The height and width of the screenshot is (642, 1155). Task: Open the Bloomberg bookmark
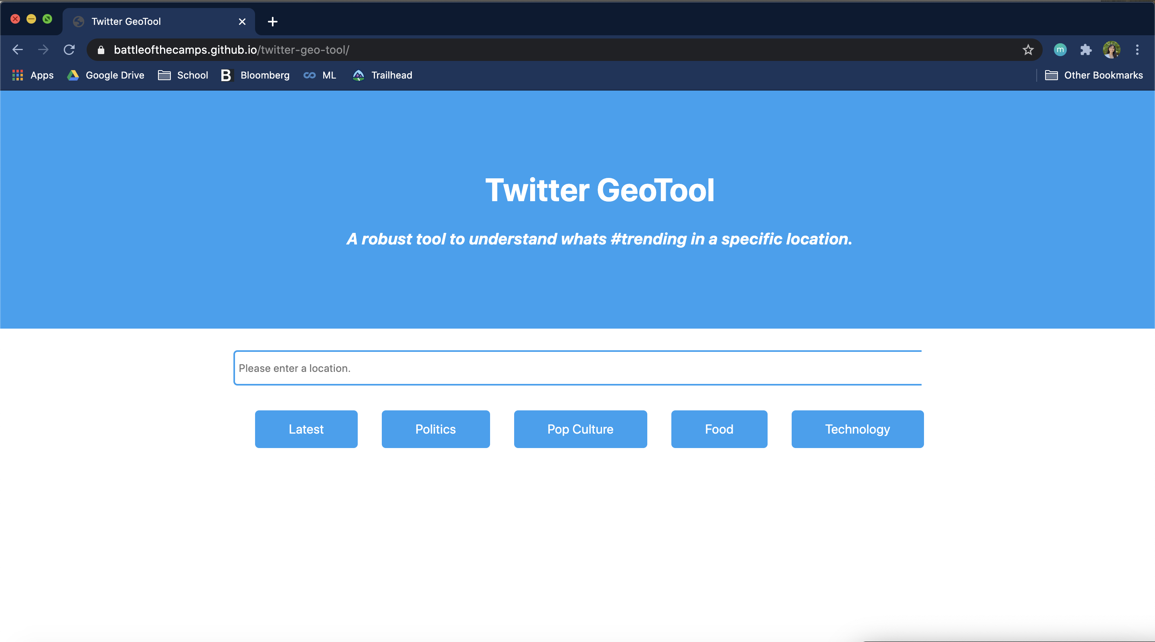tap(255, 75)
